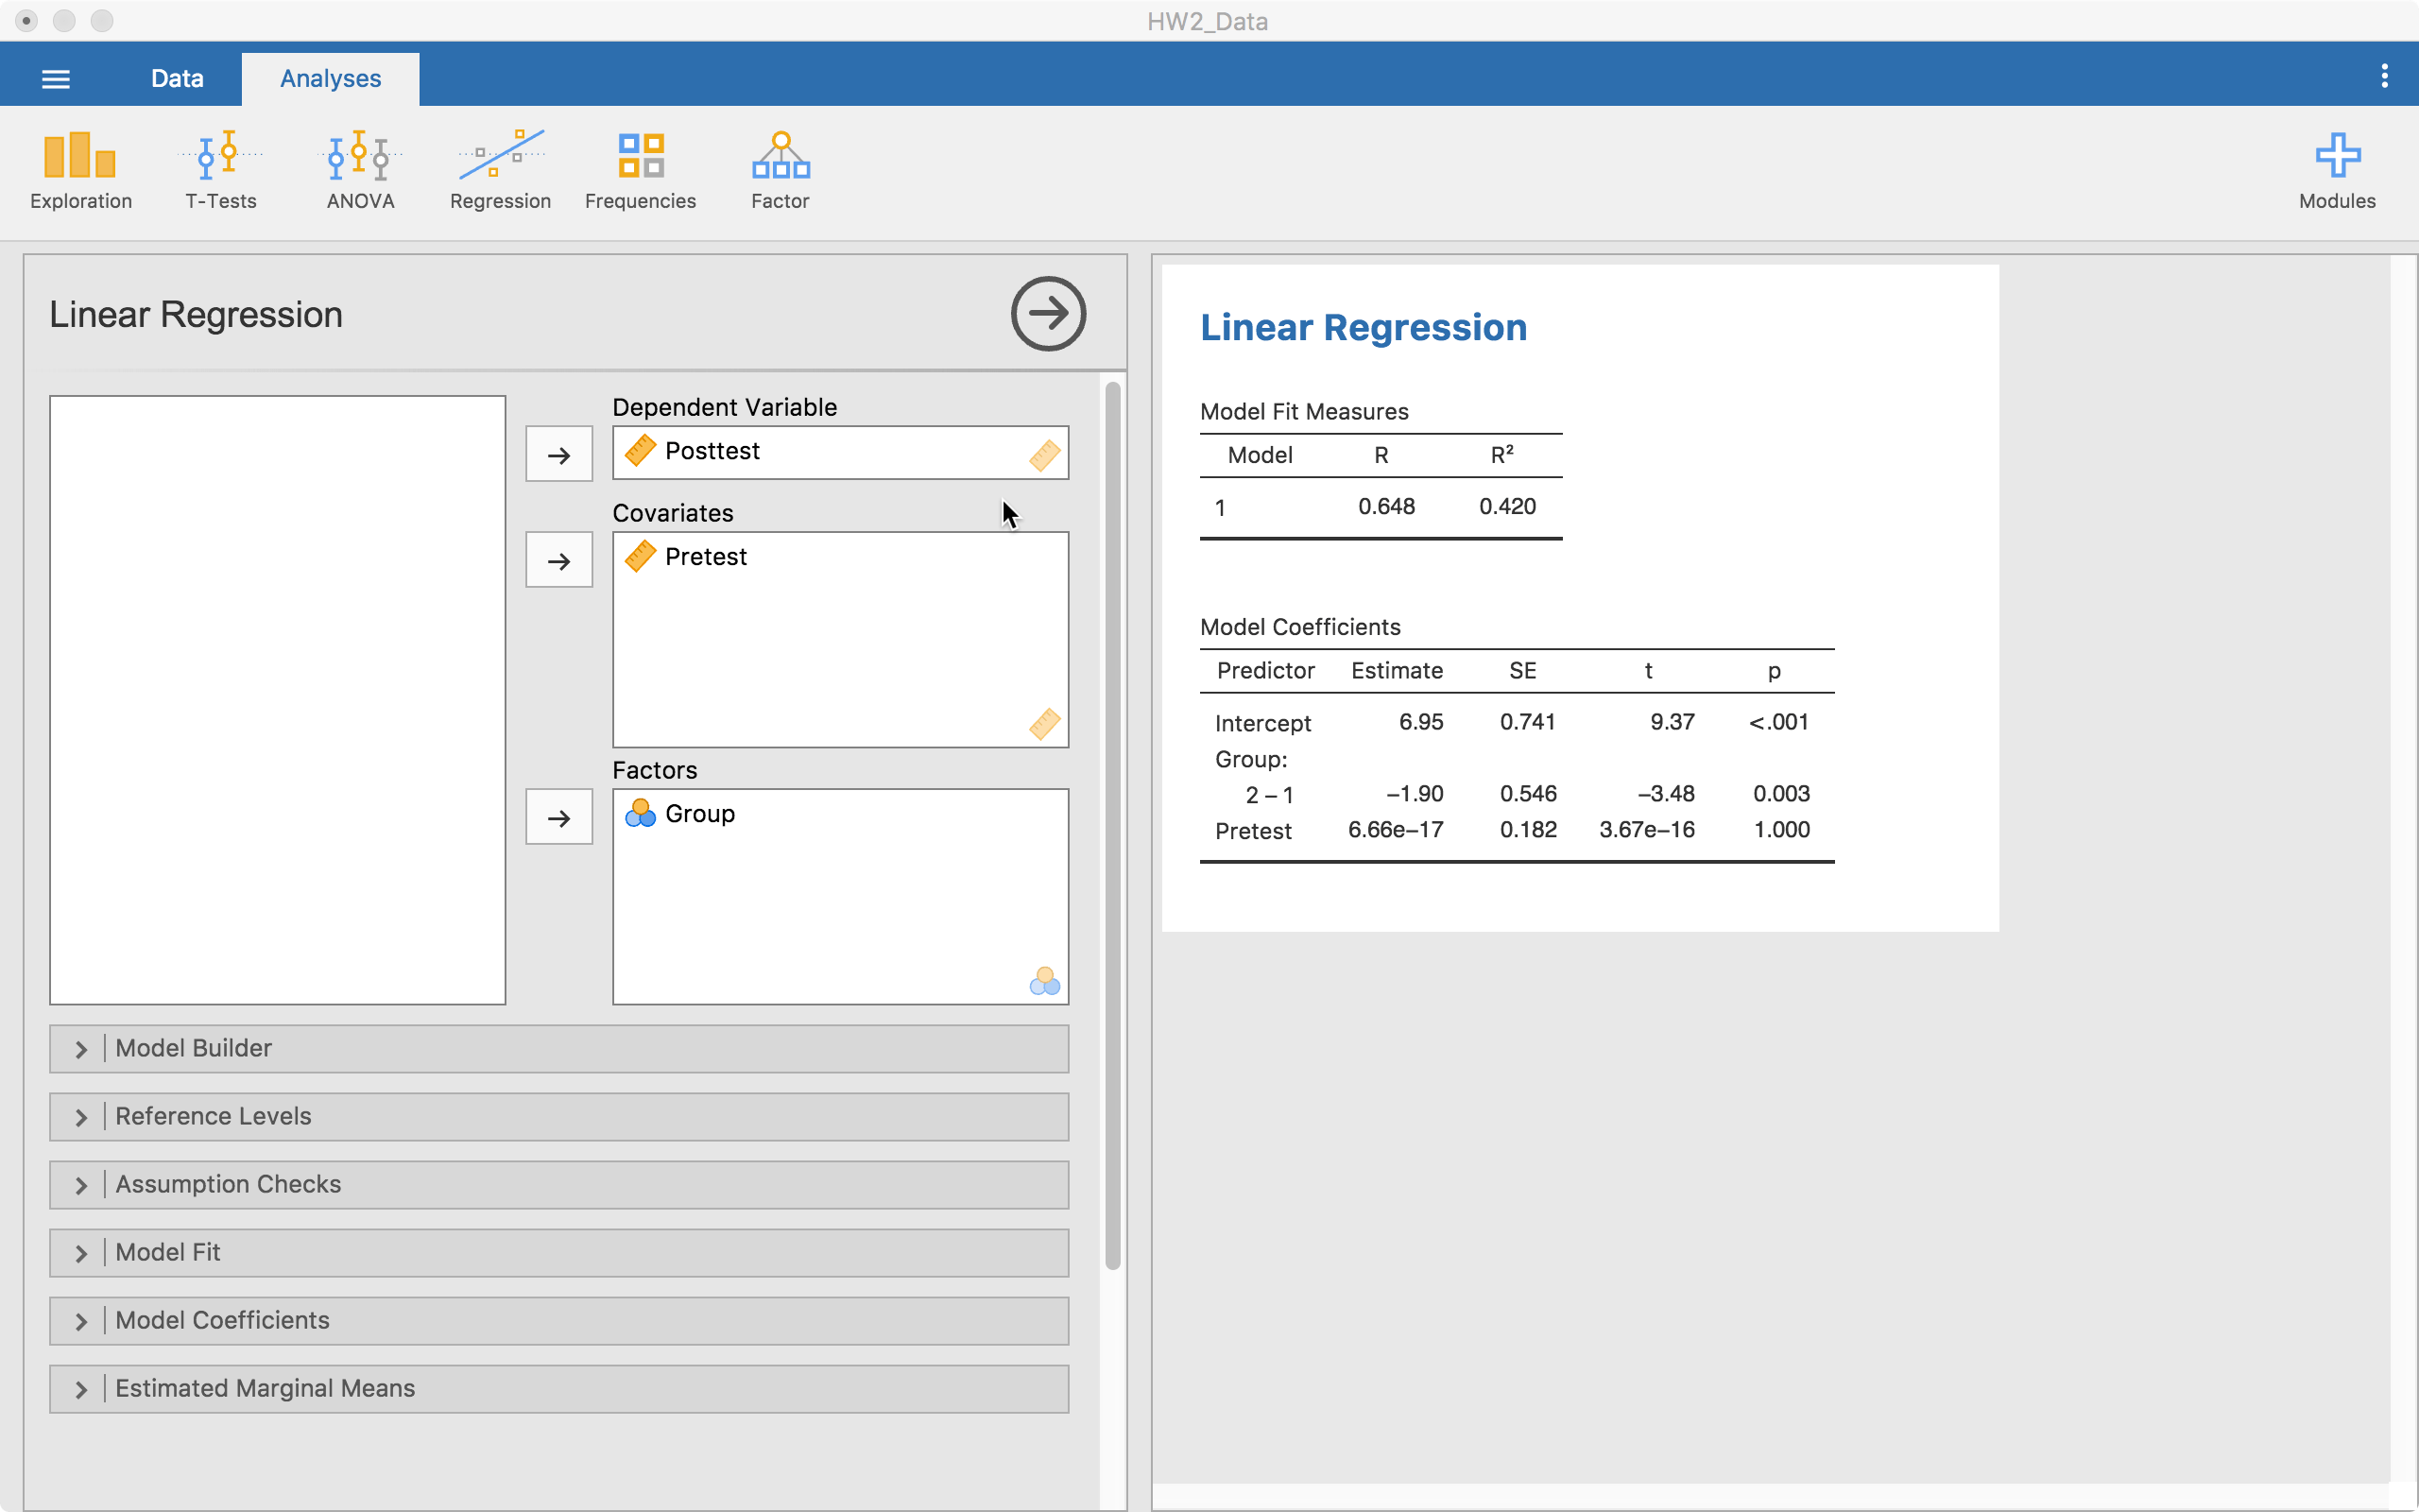Click the Regression toolbar icon
The width and height of the screenshot is (2419, 1512).
click(x=500, y=170)
